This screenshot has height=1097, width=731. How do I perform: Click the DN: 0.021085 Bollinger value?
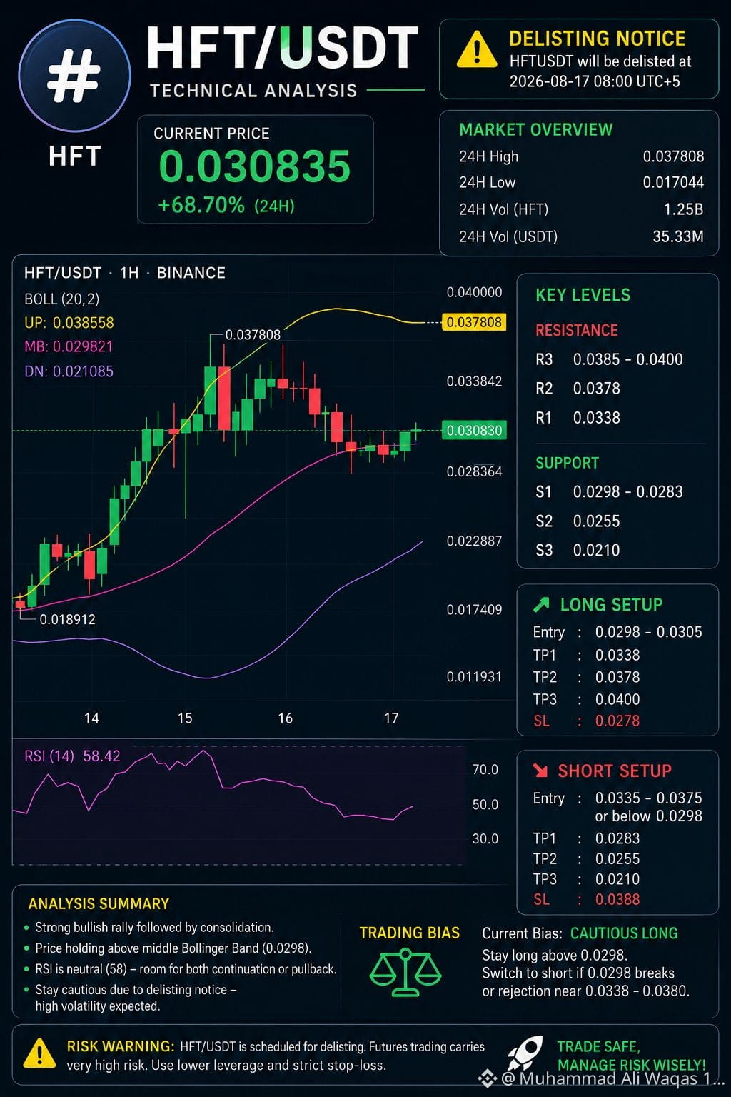point(69,371)
